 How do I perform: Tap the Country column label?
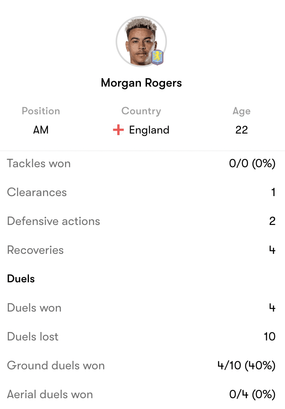[141, 111]
